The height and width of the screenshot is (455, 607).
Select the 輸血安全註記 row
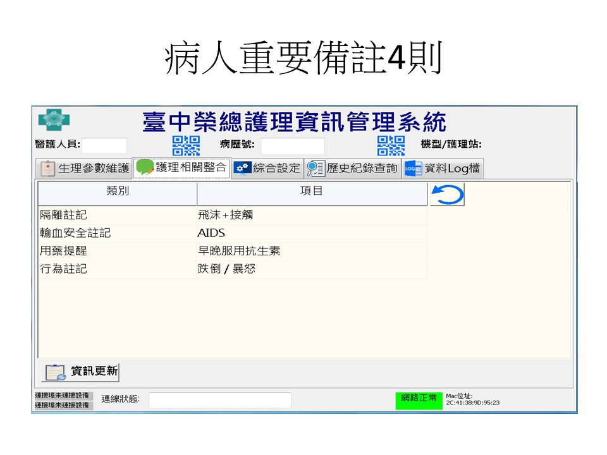pos(232,233)
